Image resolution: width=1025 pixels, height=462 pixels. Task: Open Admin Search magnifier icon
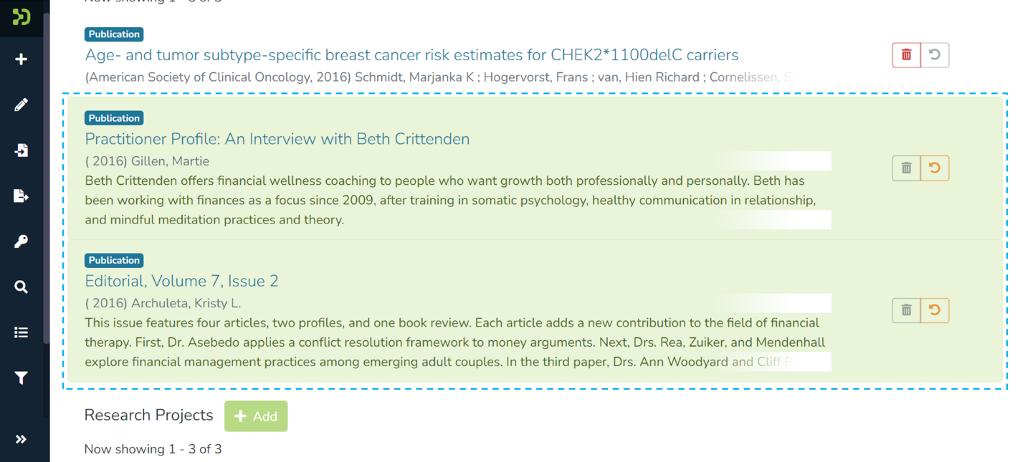22,287
